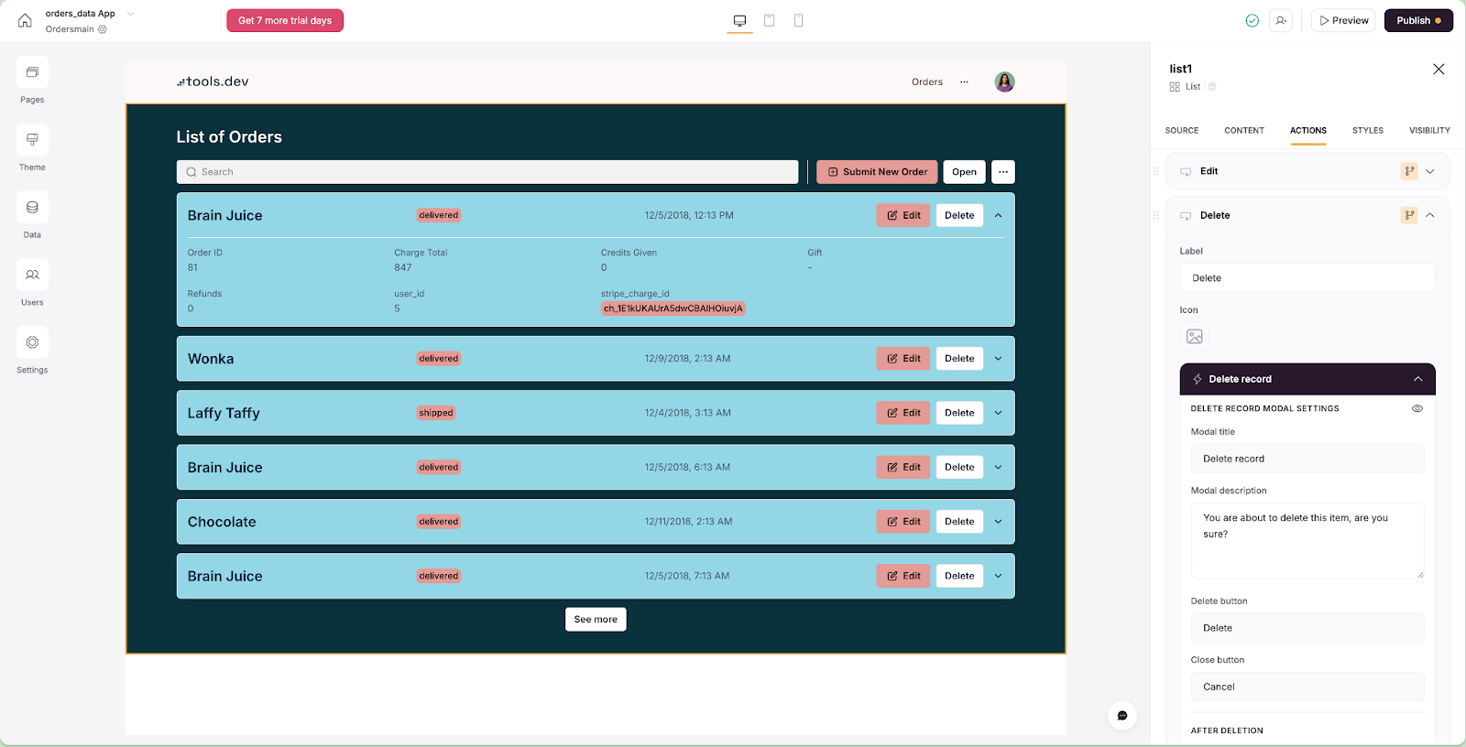1466x747 pixels.
Task: Expand the Wonka order row
Action: click(999, 359)
